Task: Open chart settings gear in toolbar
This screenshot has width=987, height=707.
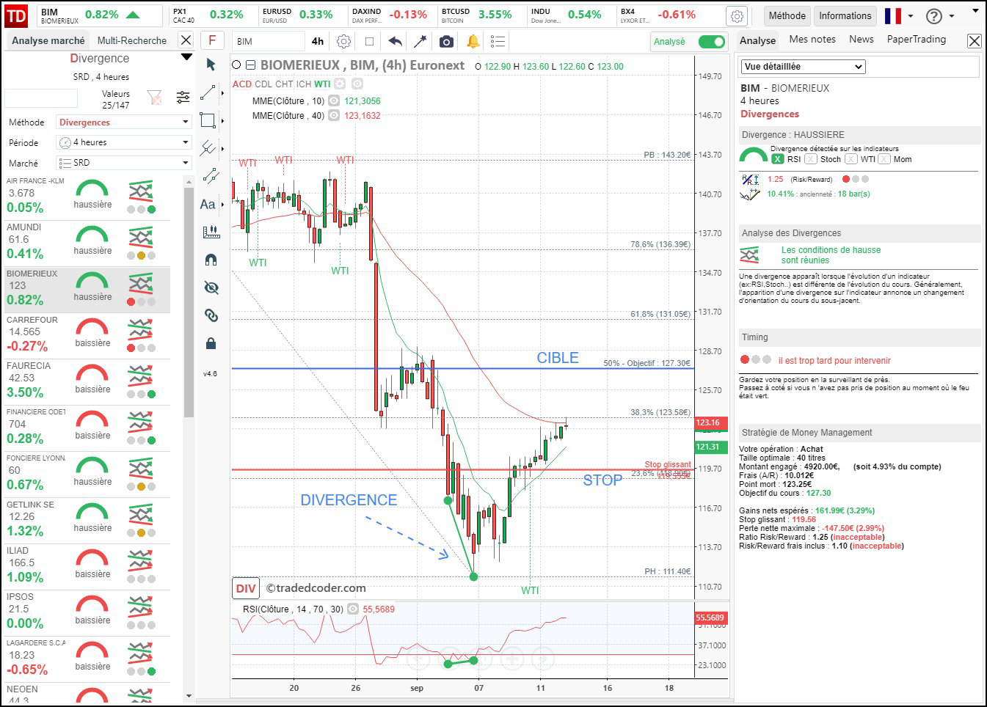Action: pos(343,42)
